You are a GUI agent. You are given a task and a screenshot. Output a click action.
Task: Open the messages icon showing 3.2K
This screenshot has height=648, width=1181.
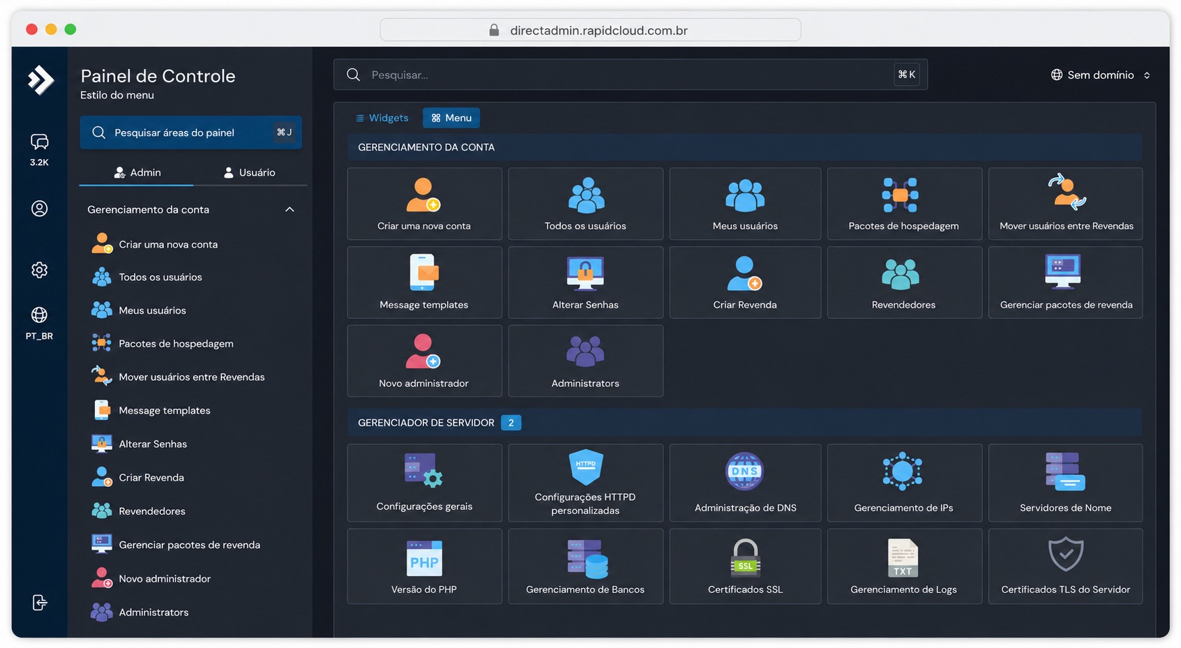click(39, 149)
